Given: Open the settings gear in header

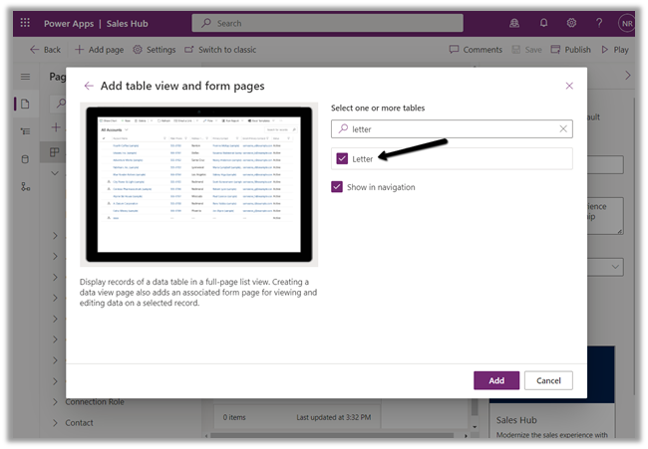Looking at the screenshot, I should click(572, 23).
